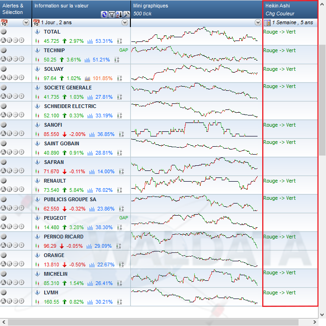
Task: Open the info icon for TECHNIP
Action: pyautogui.click(x=37, y=50)
